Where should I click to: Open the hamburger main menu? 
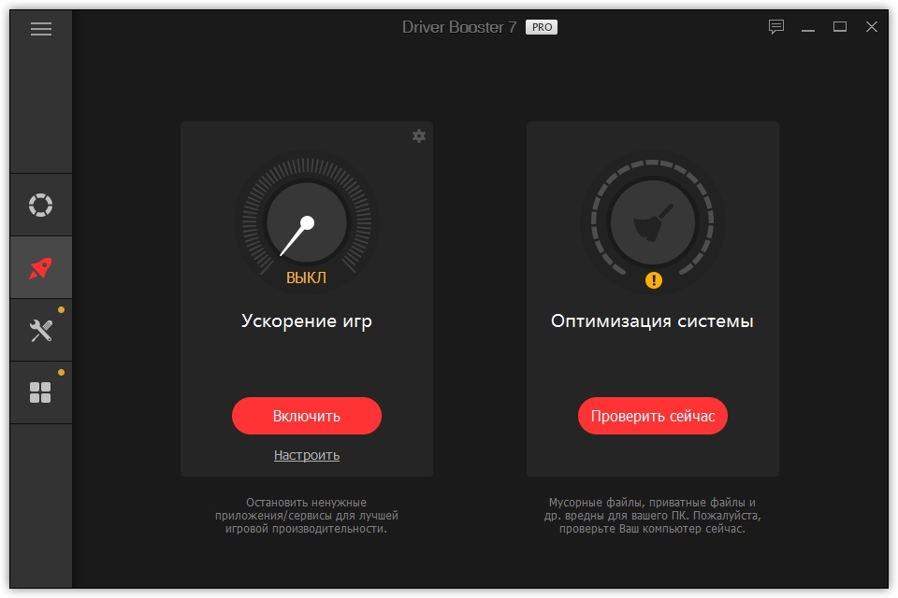point(41,29)
